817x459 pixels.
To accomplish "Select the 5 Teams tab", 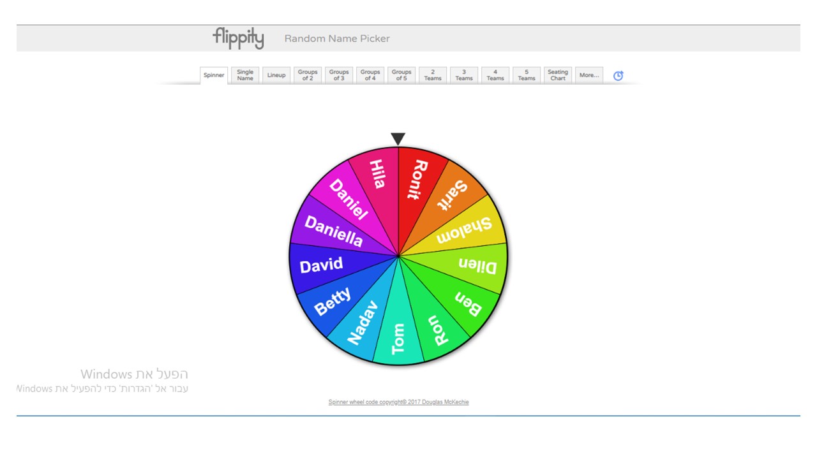I will [x=526, y=75].
